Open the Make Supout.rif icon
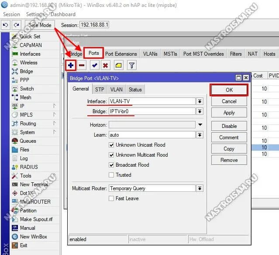 pos(15,219)
